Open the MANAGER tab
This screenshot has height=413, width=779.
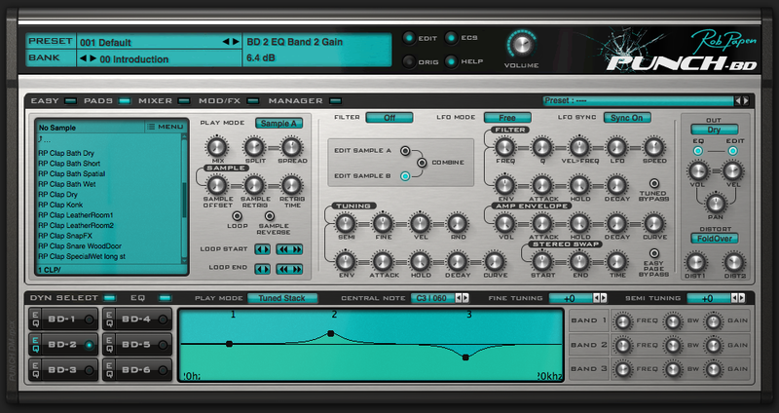305,101
